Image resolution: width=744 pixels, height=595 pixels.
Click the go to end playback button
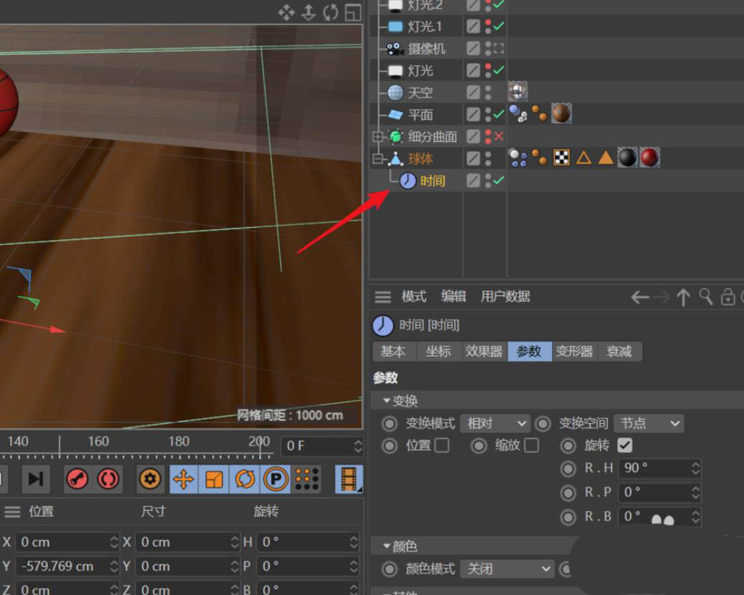coord(34,479)
